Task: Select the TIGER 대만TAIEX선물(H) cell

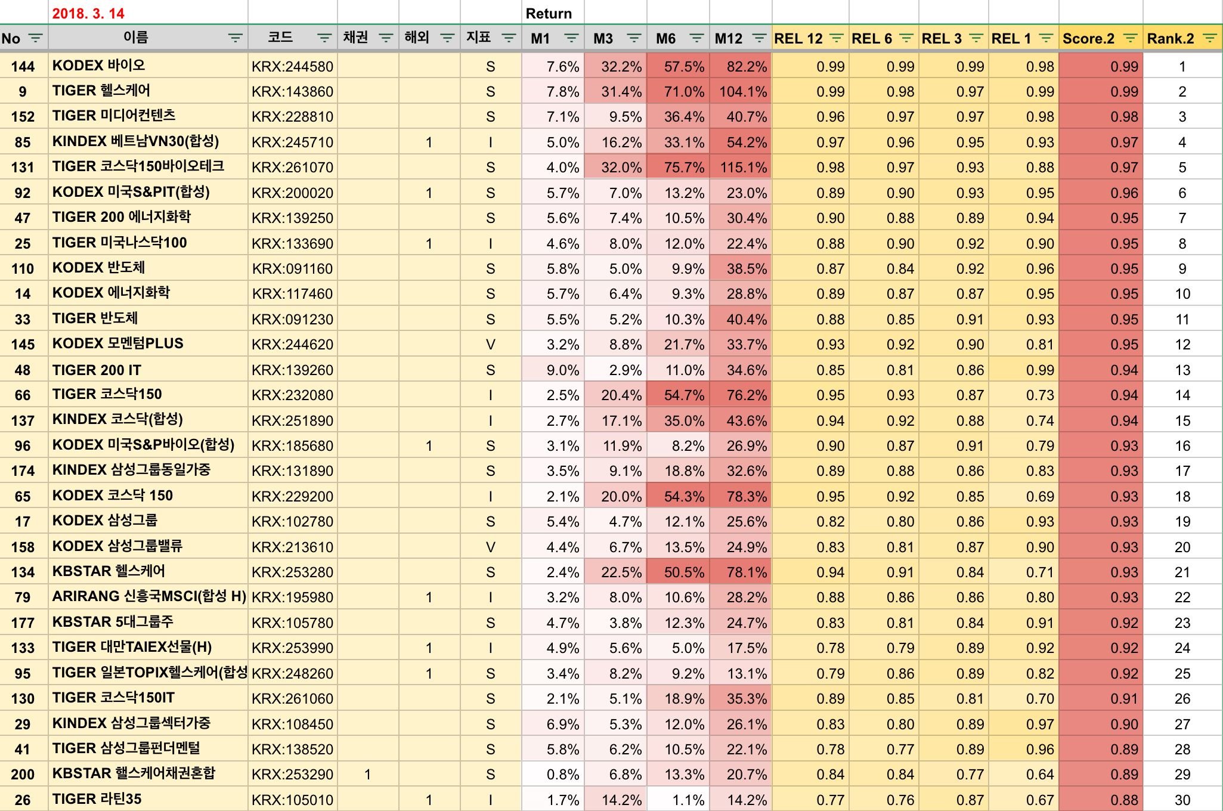Action: click(148, 648)
